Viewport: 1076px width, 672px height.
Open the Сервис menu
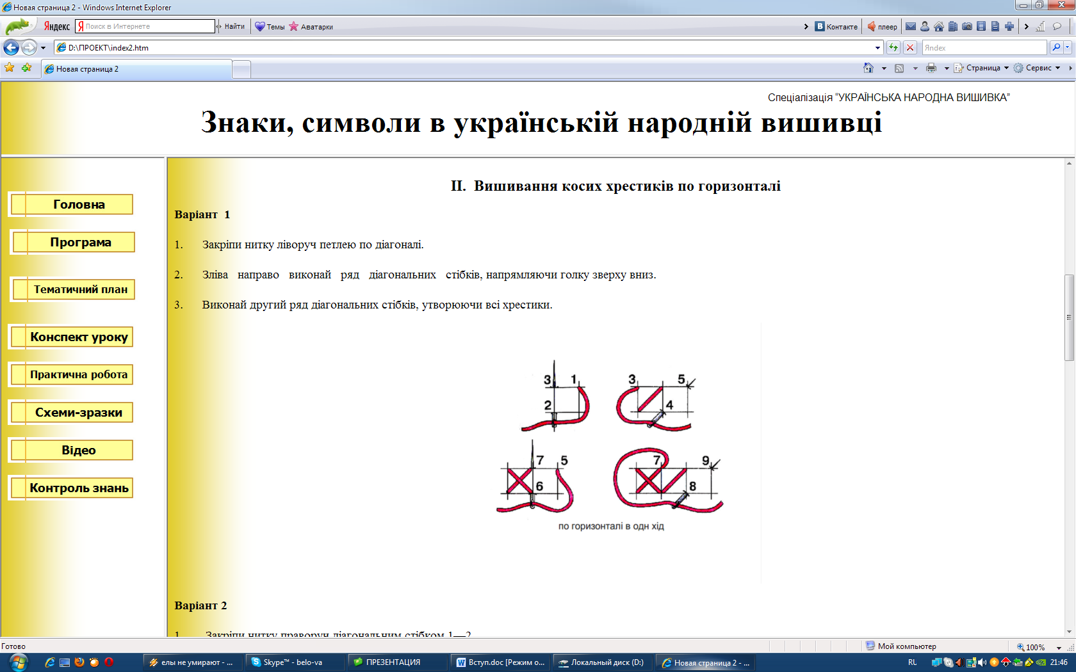1037,68
